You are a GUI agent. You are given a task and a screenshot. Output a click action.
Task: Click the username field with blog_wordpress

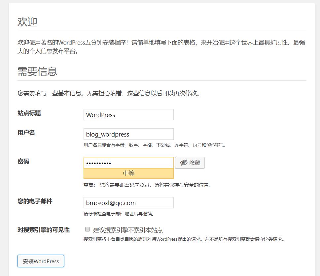[x=128, y=134]
